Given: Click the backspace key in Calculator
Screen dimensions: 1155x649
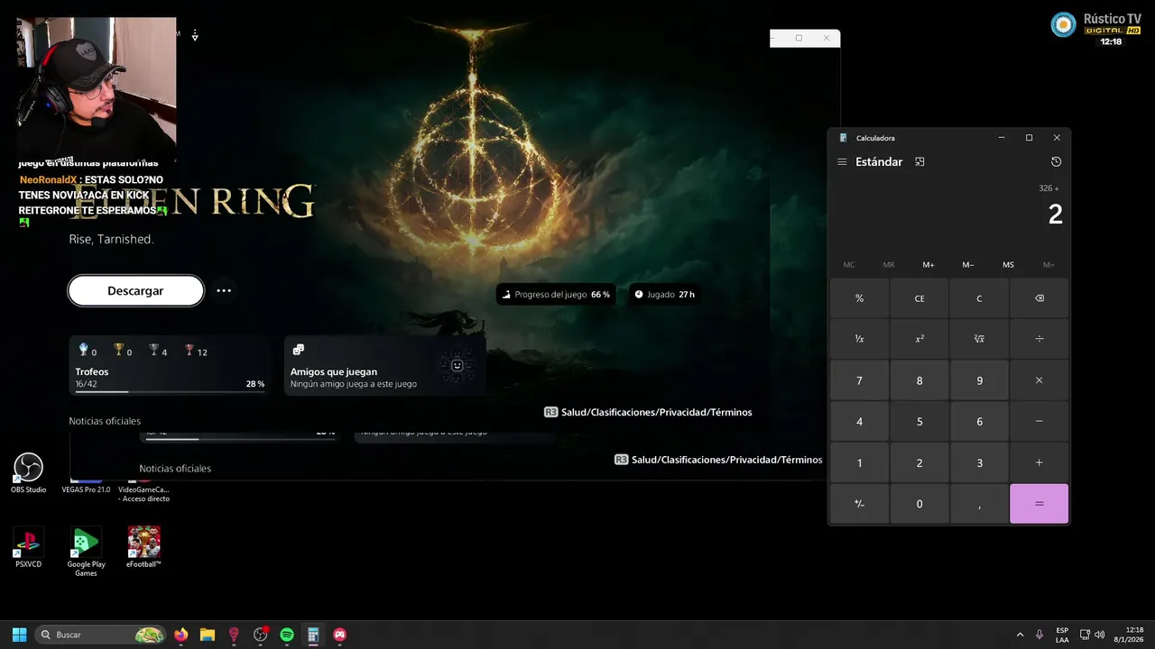Looking at the screenshot, I should (x=1039, y=298).
